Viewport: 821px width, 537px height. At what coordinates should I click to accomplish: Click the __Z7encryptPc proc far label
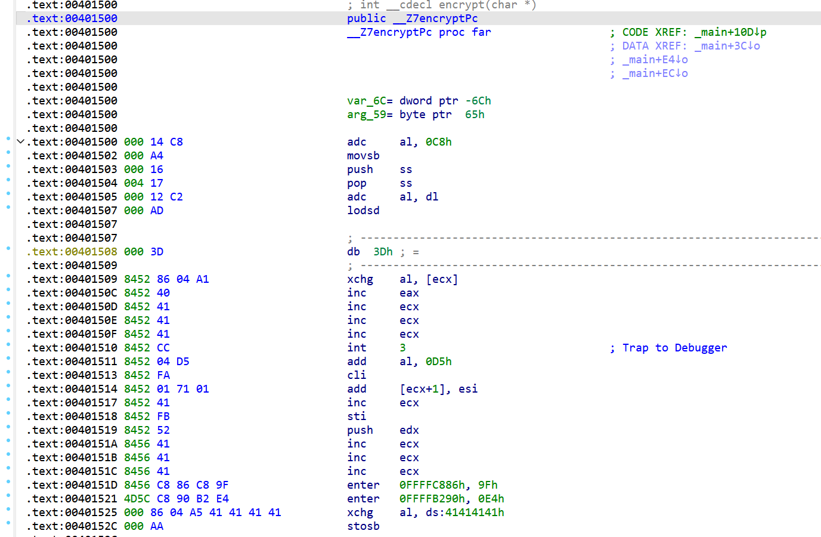click(419, 32)
